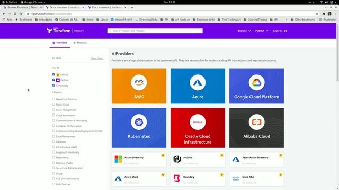The height and width of the screenshot is (190, 339).
Task: Click the Clear Filters link
Action: [x=97, y=58]
